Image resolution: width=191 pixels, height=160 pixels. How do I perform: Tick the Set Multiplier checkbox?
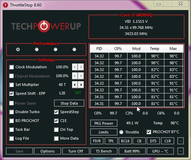(12, 85)
